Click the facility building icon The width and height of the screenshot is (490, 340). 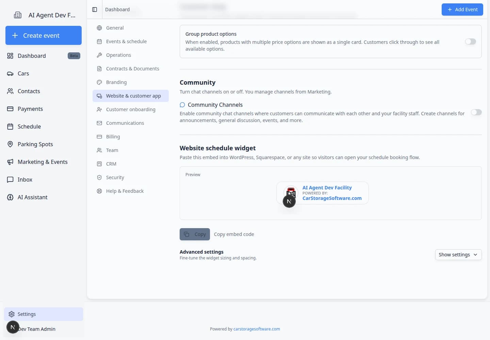pos(18,15)
